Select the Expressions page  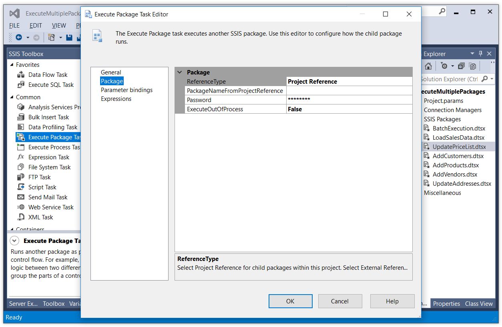[x=116, y=99]
